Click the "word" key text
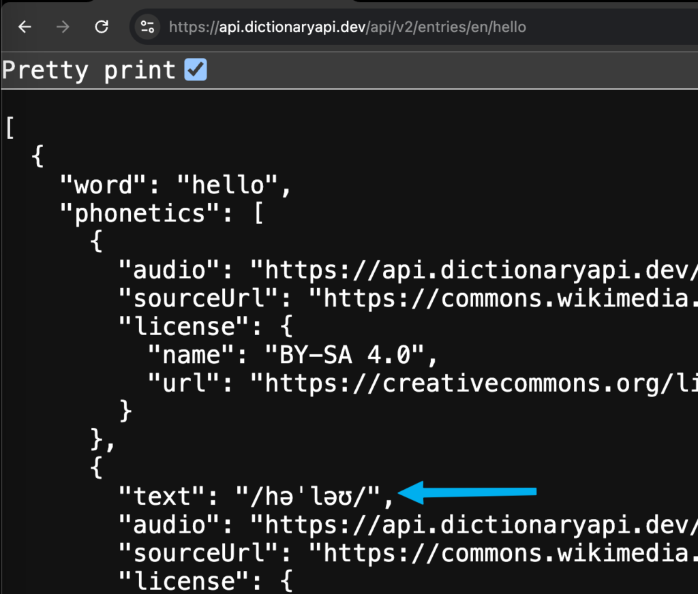This screenshot has height=594, width=698. 104,185
